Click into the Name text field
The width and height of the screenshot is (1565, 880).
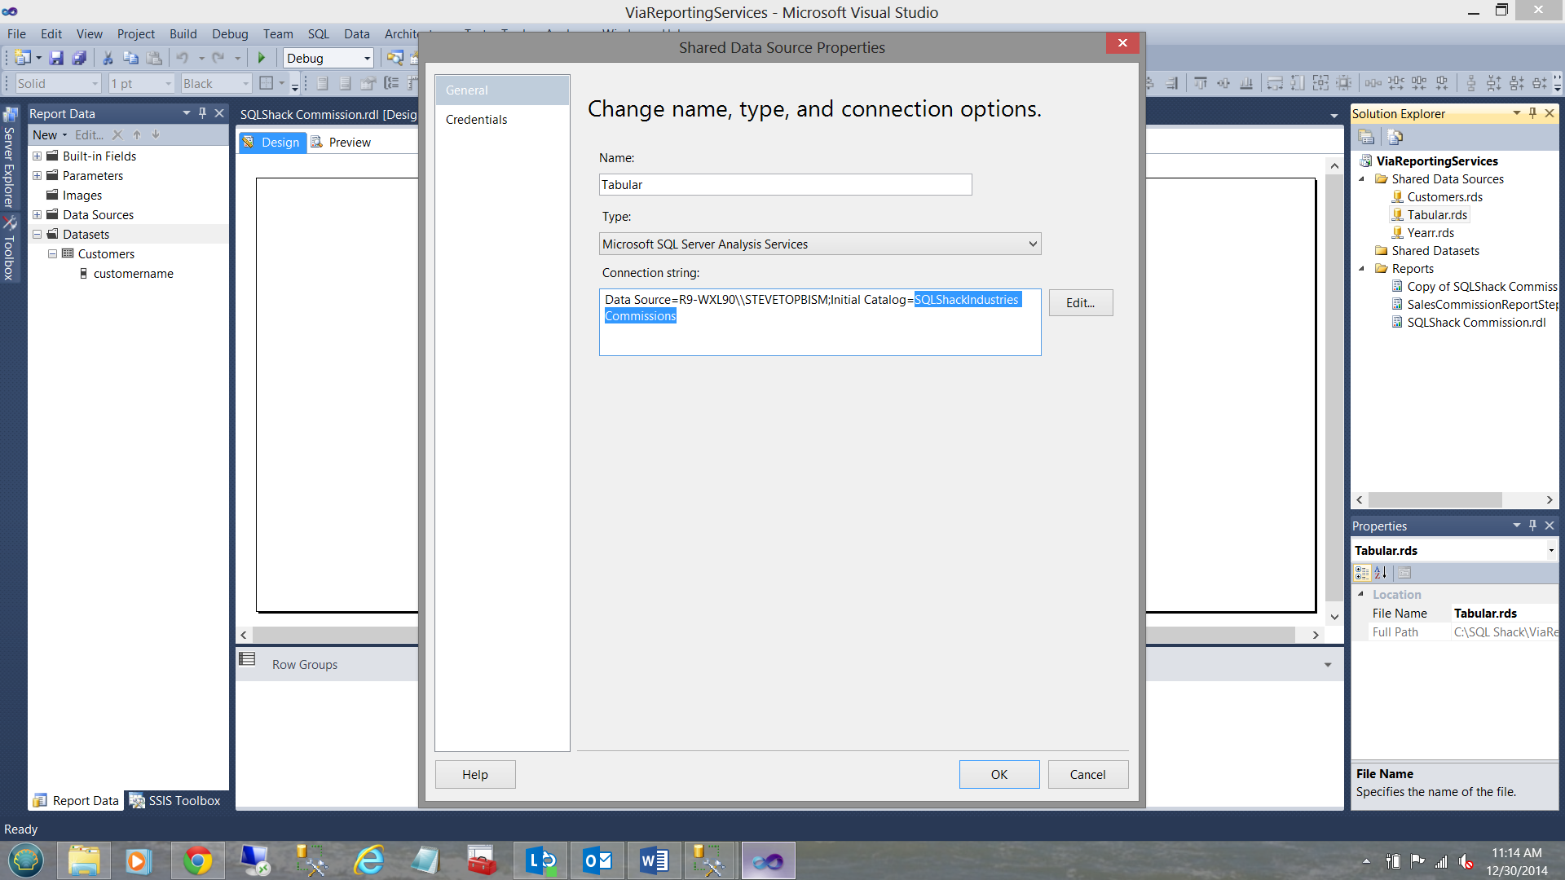(x=784, y=185)
